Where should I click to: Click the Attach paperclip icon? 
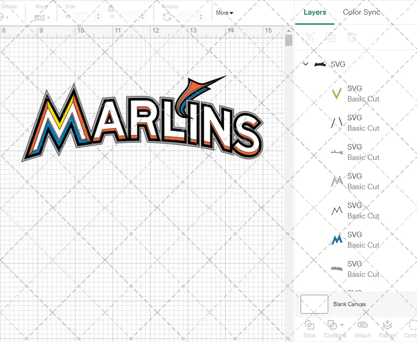click(362, 325)
